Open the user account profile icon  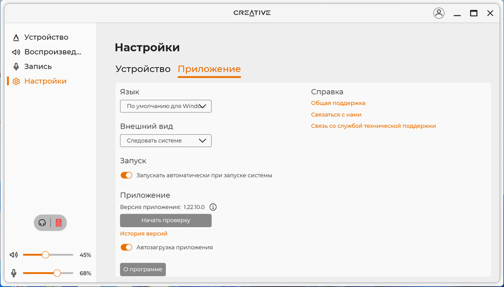[438, 13]
